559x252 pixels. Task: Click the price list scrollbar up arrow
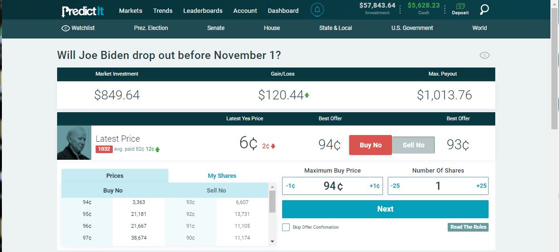(273, 187)
